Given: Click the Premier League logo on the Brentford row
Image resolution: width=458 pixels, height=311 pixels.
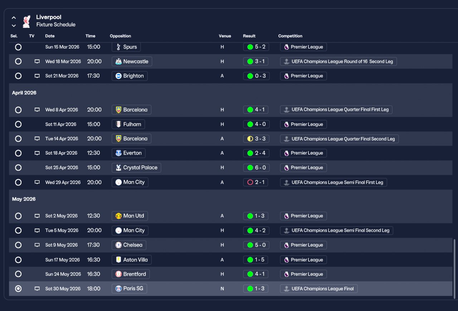Looking at the screenshot, I should coord(286,274).
